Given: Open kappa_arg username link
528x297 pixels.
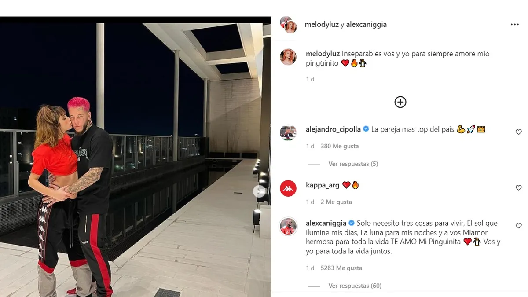Looking at the screenshot, I should coord(323,185).
